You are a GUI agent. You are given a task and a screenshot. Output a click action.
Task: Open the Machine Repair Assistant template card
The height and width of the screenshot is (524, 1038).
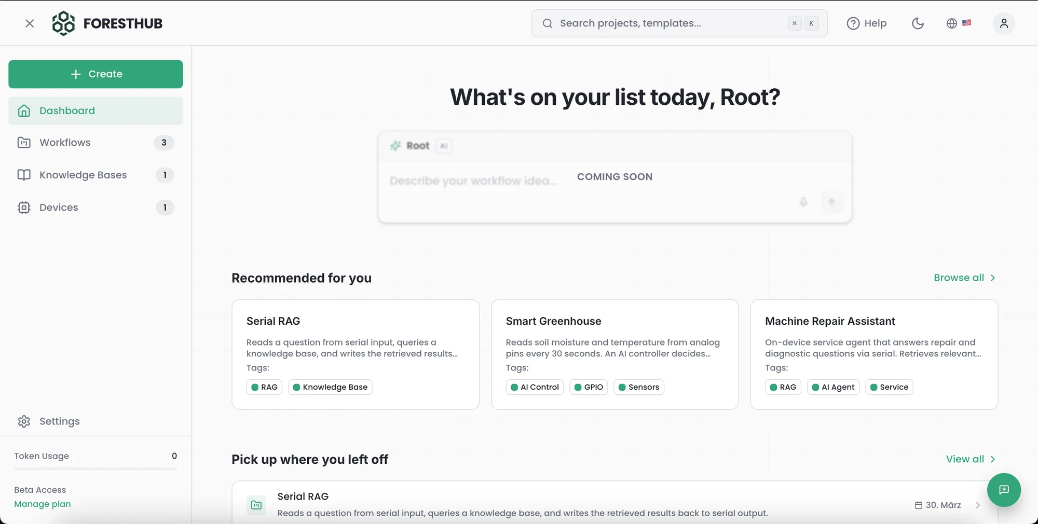click(x=874, y=354)
